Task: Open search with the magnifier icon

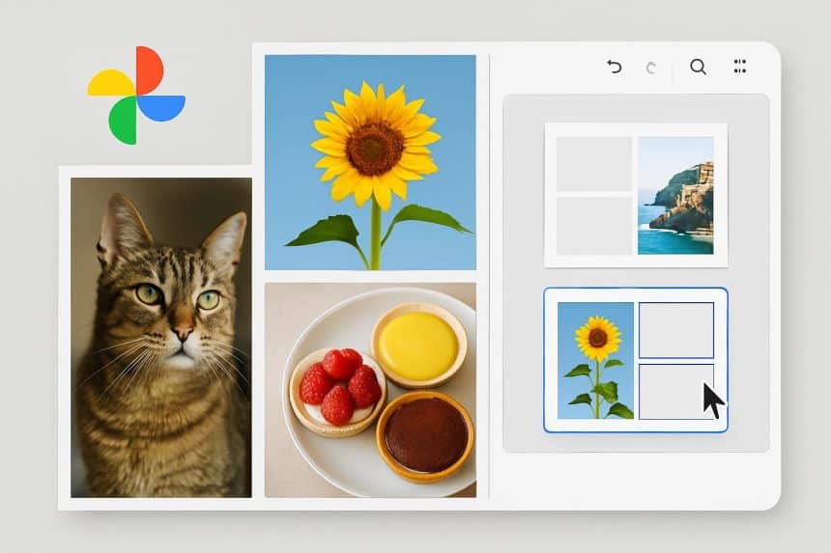Action: 698,67
